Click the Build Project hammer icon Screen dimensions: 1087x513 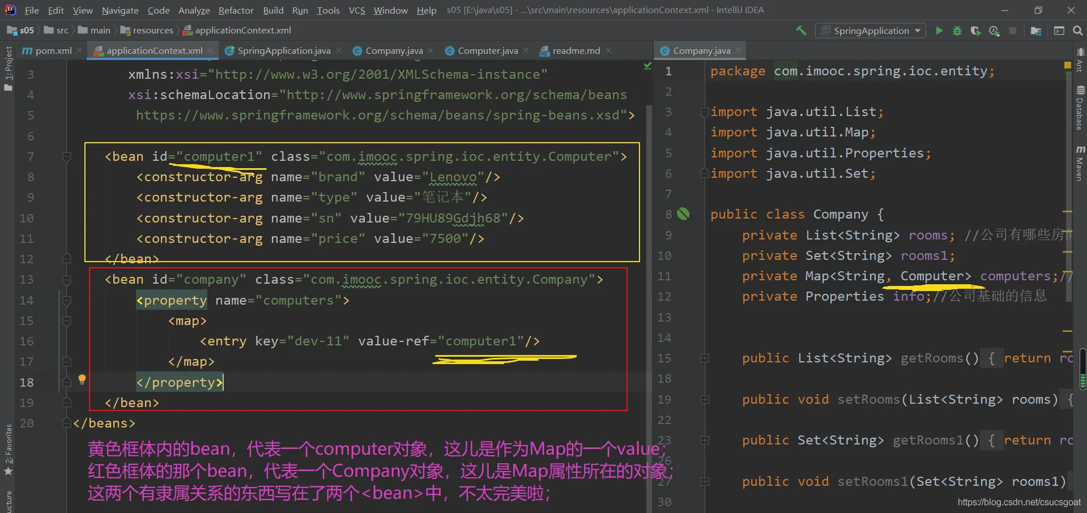tap(801, 31)
